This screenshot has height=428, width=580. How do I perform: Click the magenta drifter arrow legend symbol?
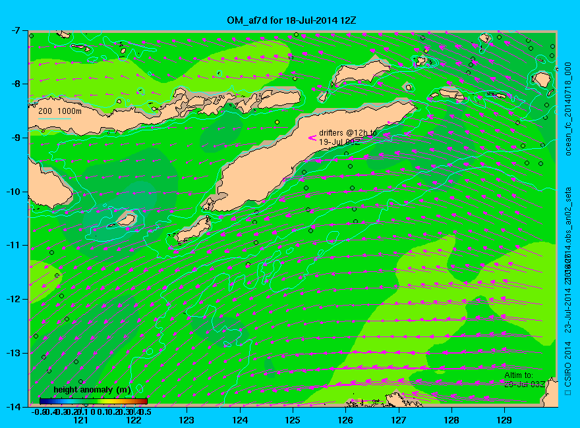click(x=312, y=138)
